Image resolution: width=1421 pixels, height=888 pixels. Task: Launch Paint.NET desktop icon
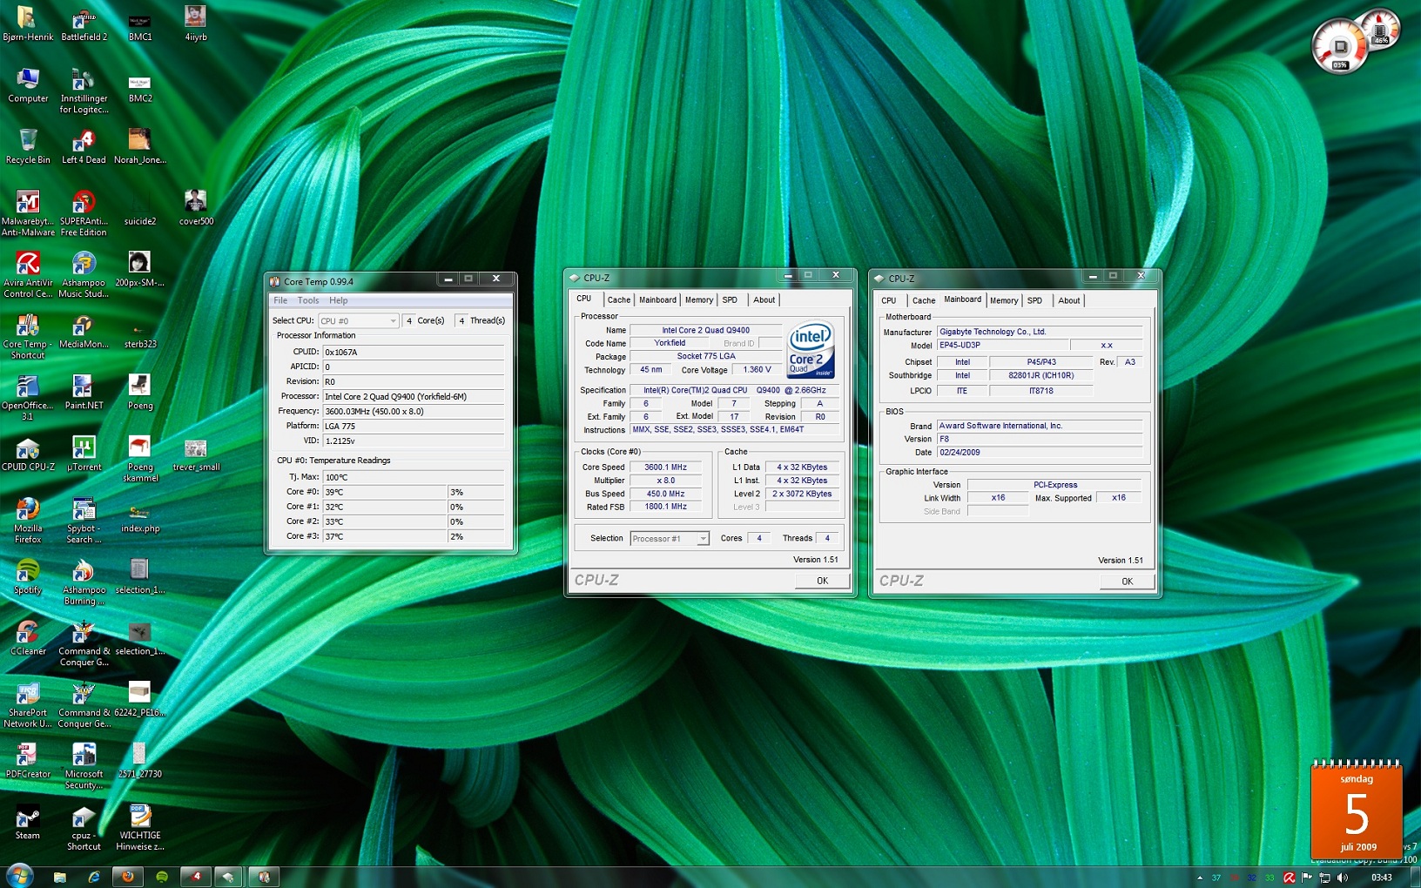click(84, 392)
